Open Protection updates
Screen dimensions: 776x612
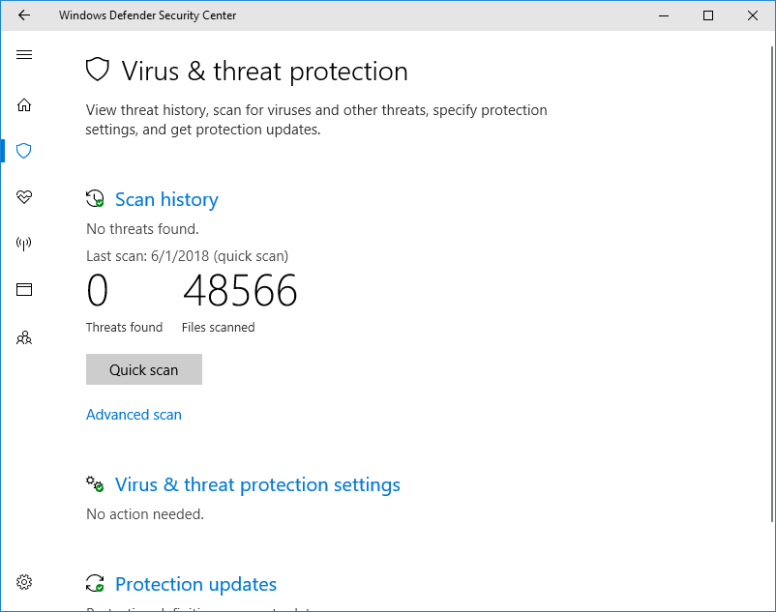click(195, 584)
